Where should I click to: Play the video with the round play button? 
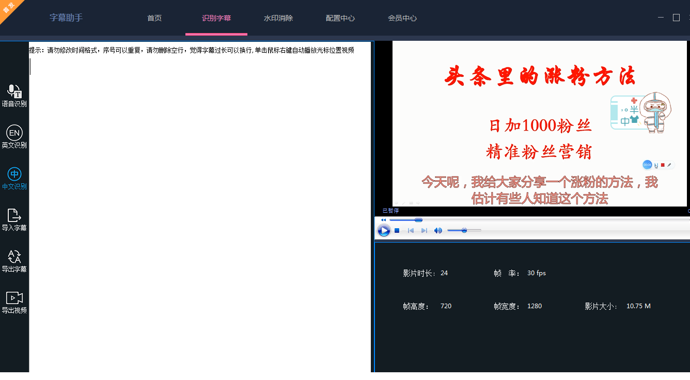(x=384, y=231)
